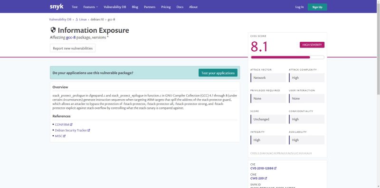Click Confidentiality value High
Screen dimensions: 380x188
pos(306,119)
